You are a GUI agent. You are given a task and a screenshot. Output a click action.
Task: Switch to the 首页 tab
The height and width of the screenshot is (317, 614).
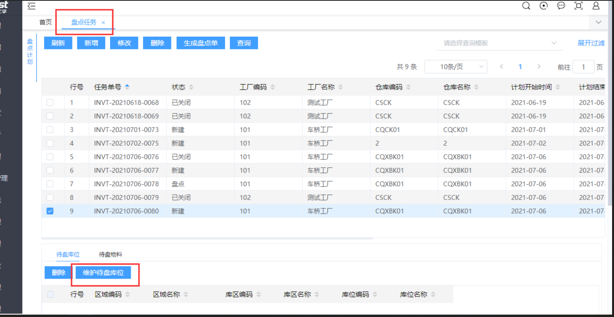coord(45,22)
